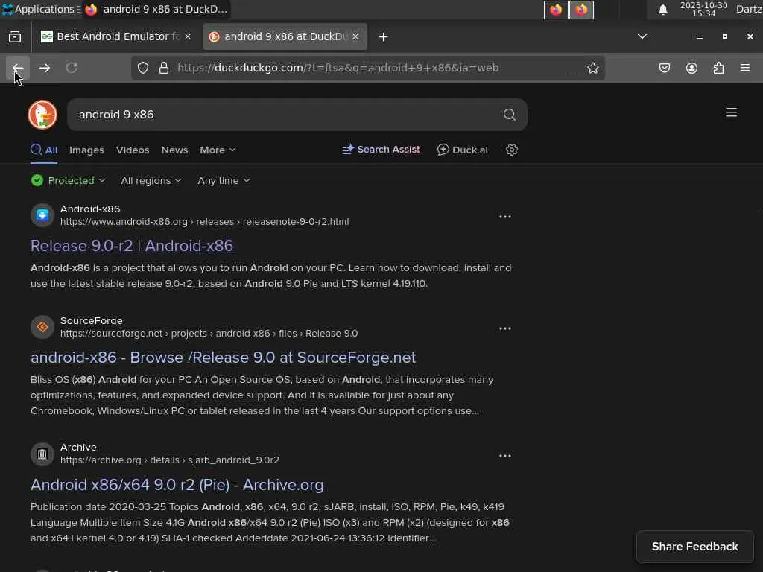
Task: Switch to News results tab
Action: (x=174, y=150)
